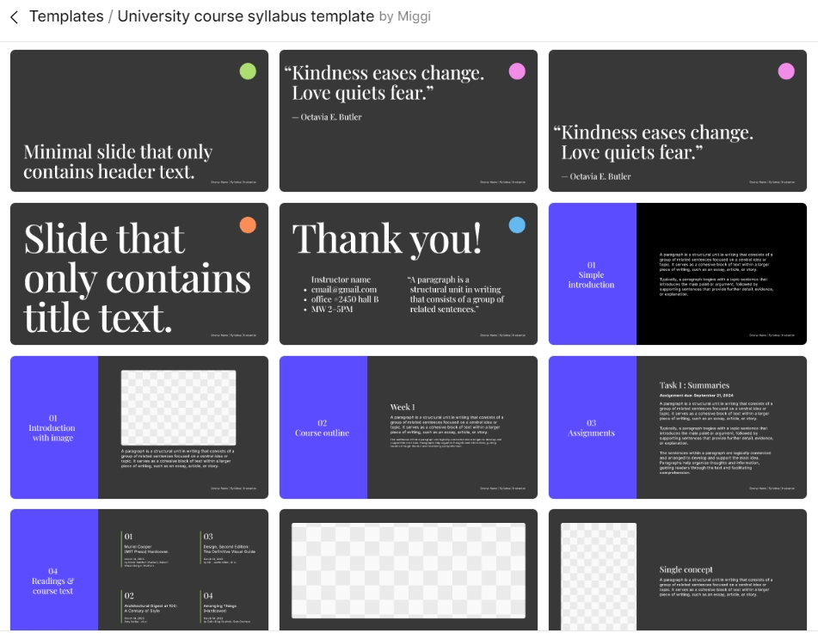Click the back arrow next to Templates
Image resolution: width=818 pixels, height=639 pixels.
pos(14,17)
